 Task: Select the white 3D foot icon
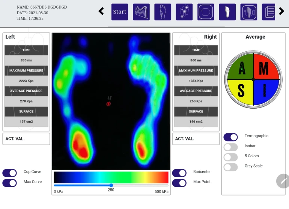(x=227, y=12)
